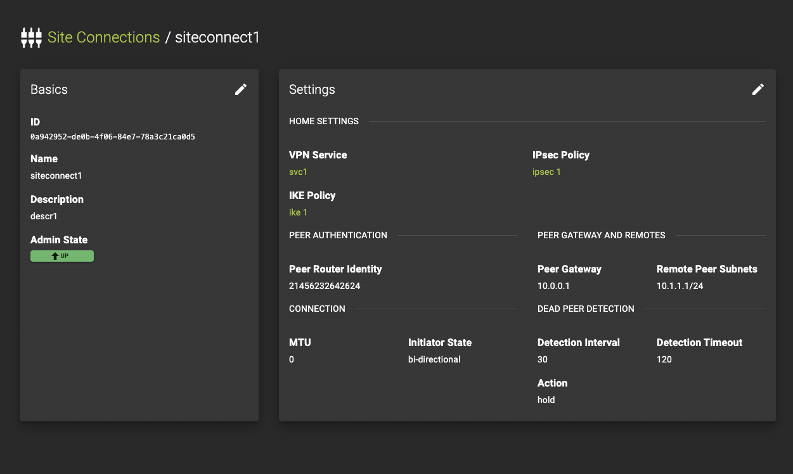Click the action value hold
Viewport: 793px width, 474px height.
point(546,400)
